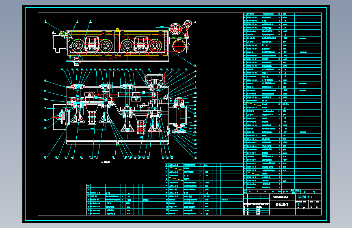Viewport: 352px width, 228px height.
Task: Select the yellow marker symbol above the top view
Action: click(118, 29)
